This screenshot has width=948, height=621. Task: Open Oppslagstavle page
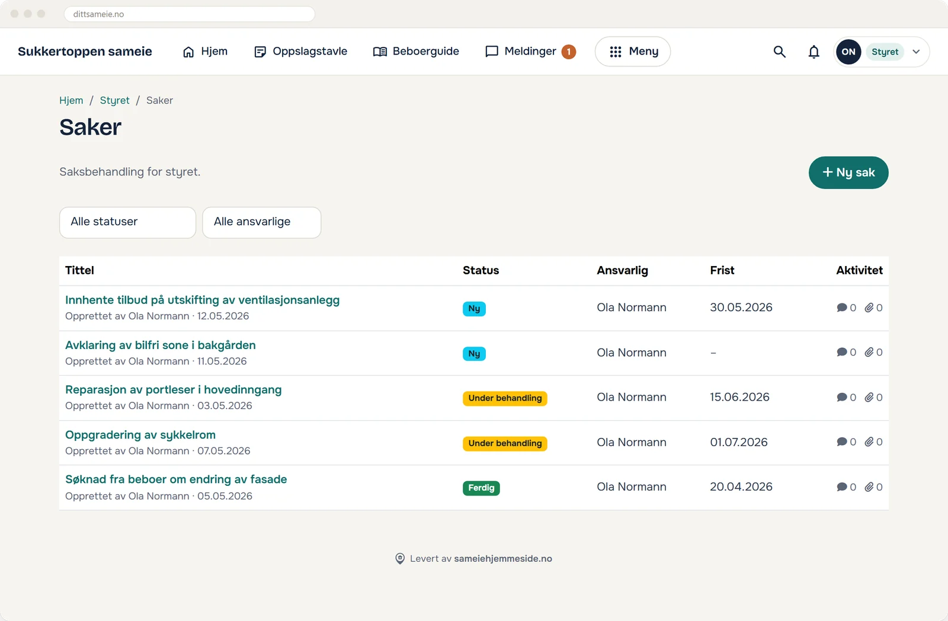(300, 52)
